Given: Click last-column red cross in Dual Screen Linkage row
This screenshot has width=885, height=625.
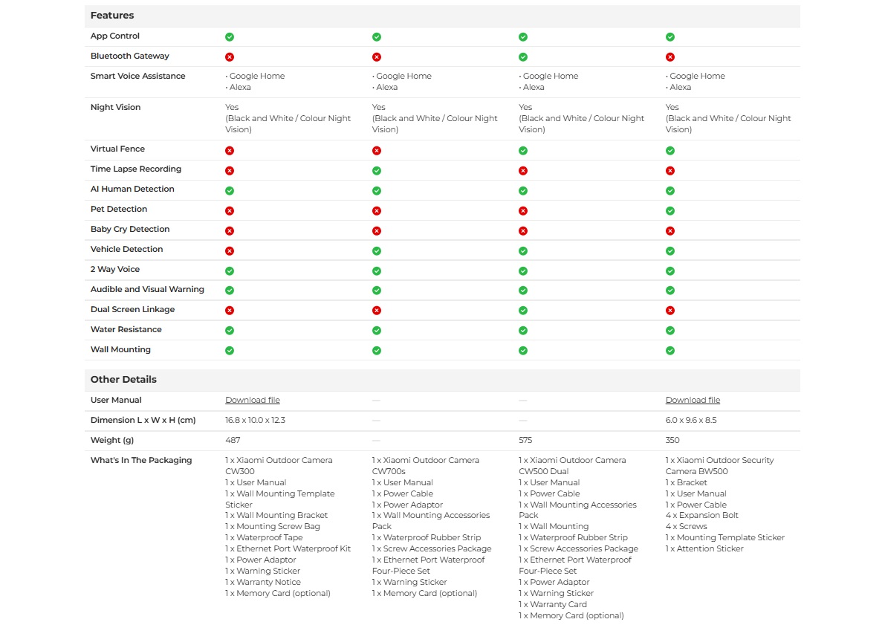Looking at the screenshot, I should click(x=670, y=311).
